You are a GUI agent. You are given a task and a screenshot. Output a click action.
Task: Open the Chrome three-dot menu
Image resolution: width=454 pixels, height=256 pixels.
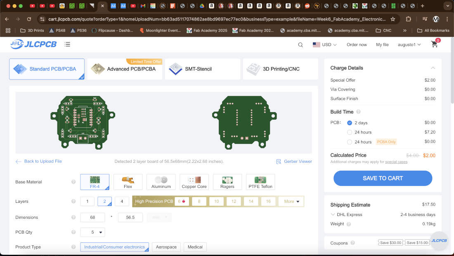tap(447, 19)
